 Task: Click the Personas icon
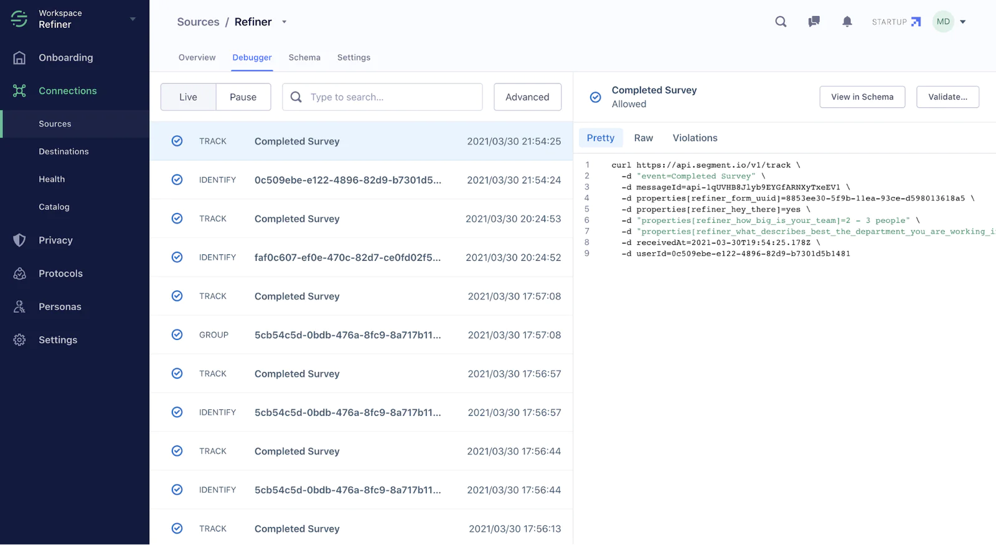click(19, 306)
